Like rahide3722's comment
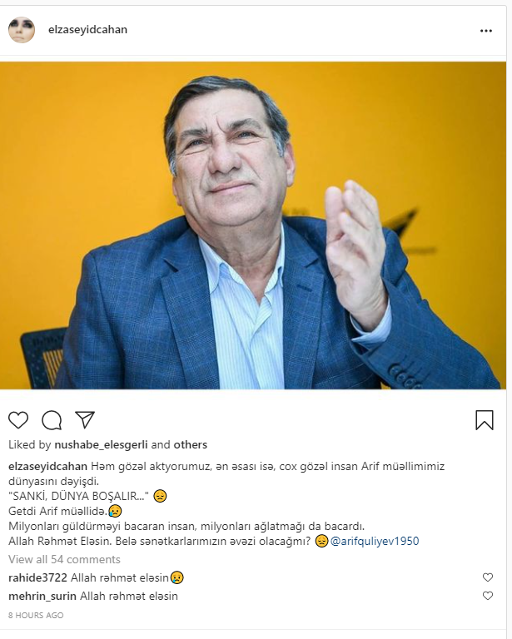 click(x=488, y=577)
